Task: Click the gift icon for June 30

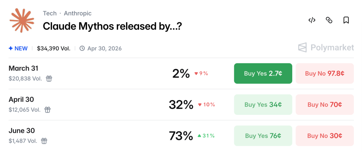Action: click(44, 141)
